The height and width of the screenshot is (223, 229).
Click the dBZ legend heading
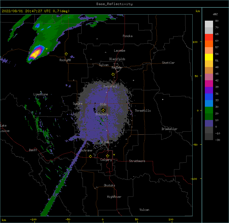215,14
